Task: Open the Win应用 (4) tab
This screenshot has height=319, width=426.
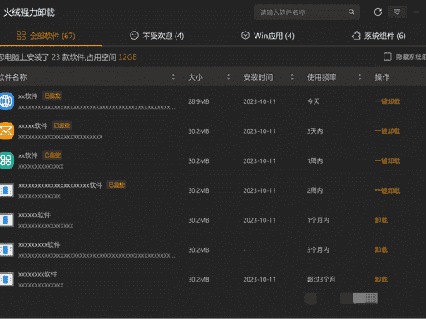Action: [268, 36]
